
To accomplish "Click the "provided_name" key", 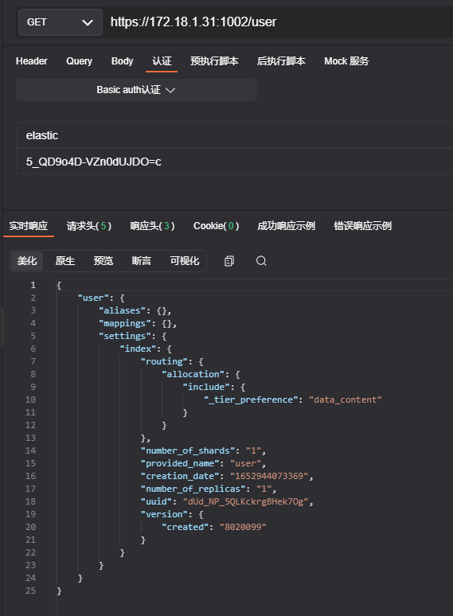I will click(180, 463).
